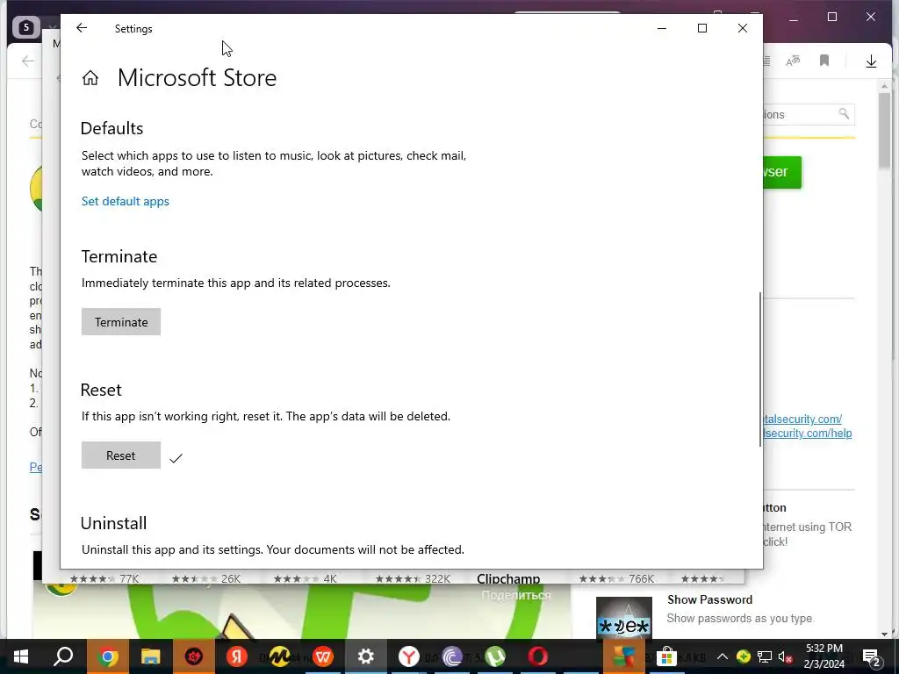
Task: Click the green browser button behind Settings
Action: (782, 172)
